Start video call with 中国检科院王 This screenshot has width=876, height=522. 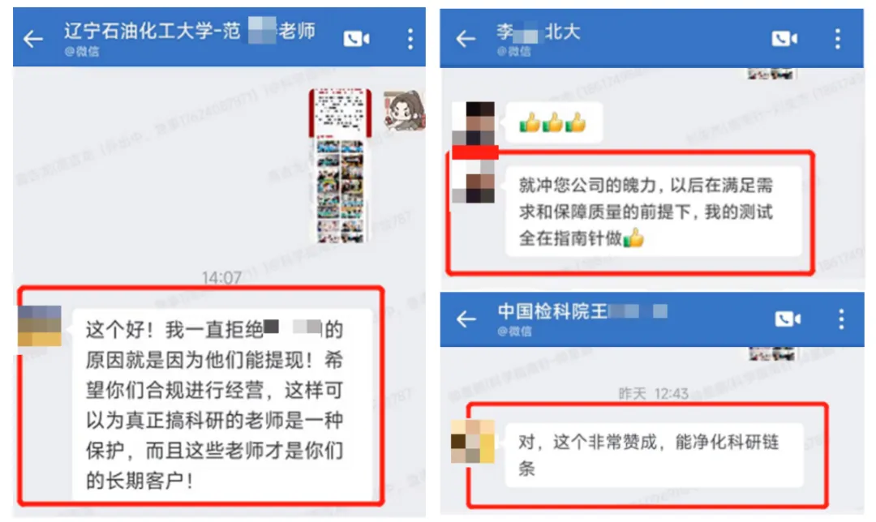[788, 319]
